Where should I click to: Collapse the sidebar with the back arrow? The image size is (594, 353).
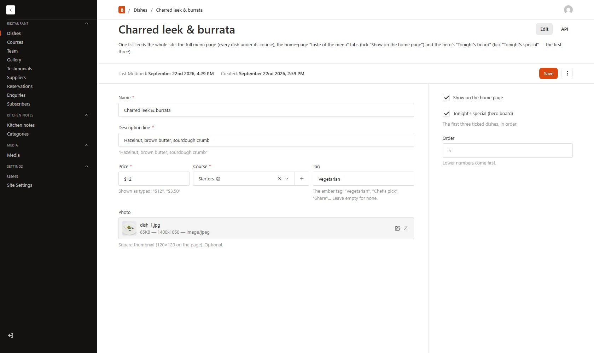[11, 10]
